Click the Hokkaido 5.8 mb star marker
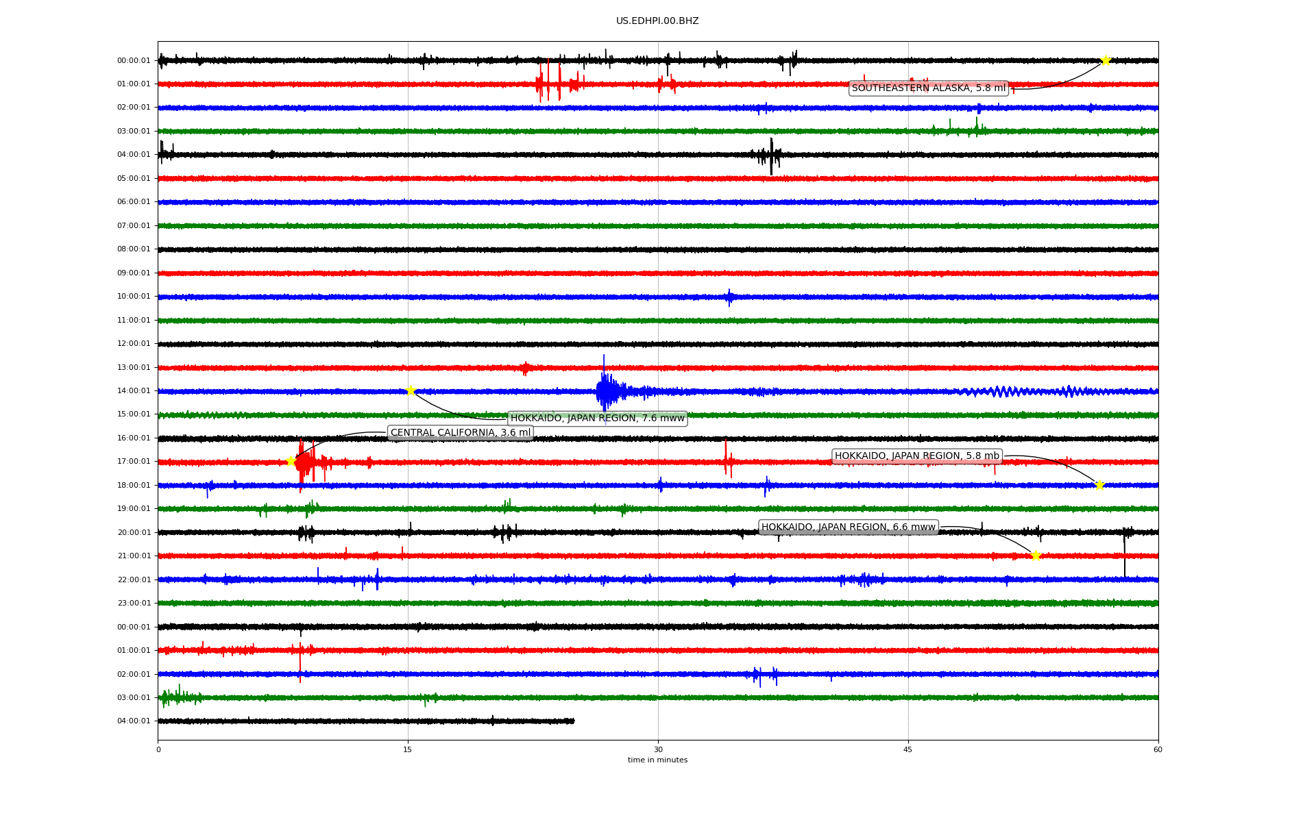1316x822 pixels. point(1099,485)
